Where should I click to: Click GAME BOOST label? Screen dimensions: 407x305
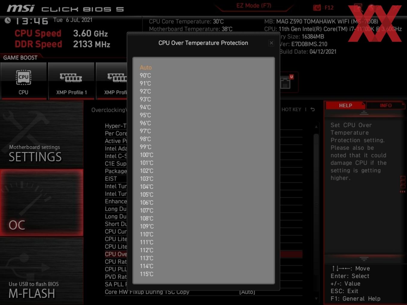click(x=20, y=58)
